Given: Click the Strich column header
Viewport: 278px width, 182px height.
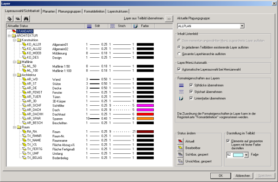Looking at the screenshot, I should pyautogui.click(x=120, y=26).
